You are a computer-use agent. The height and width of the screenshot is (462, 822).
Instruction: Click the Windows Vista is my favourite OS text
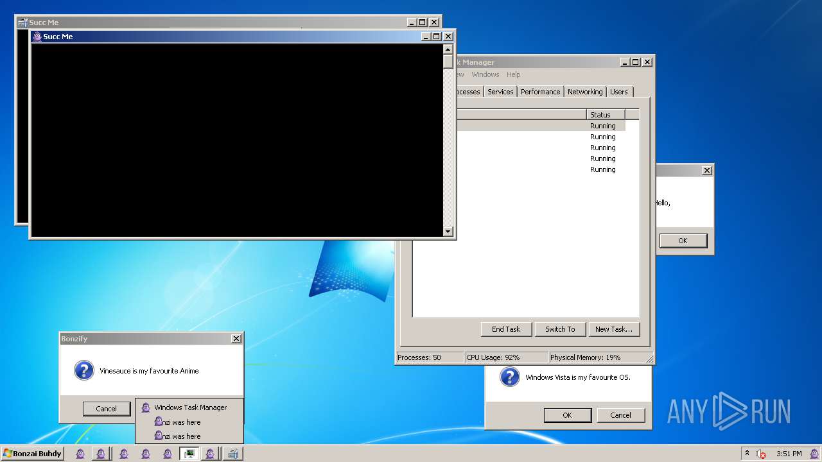[x=578, y=377]
